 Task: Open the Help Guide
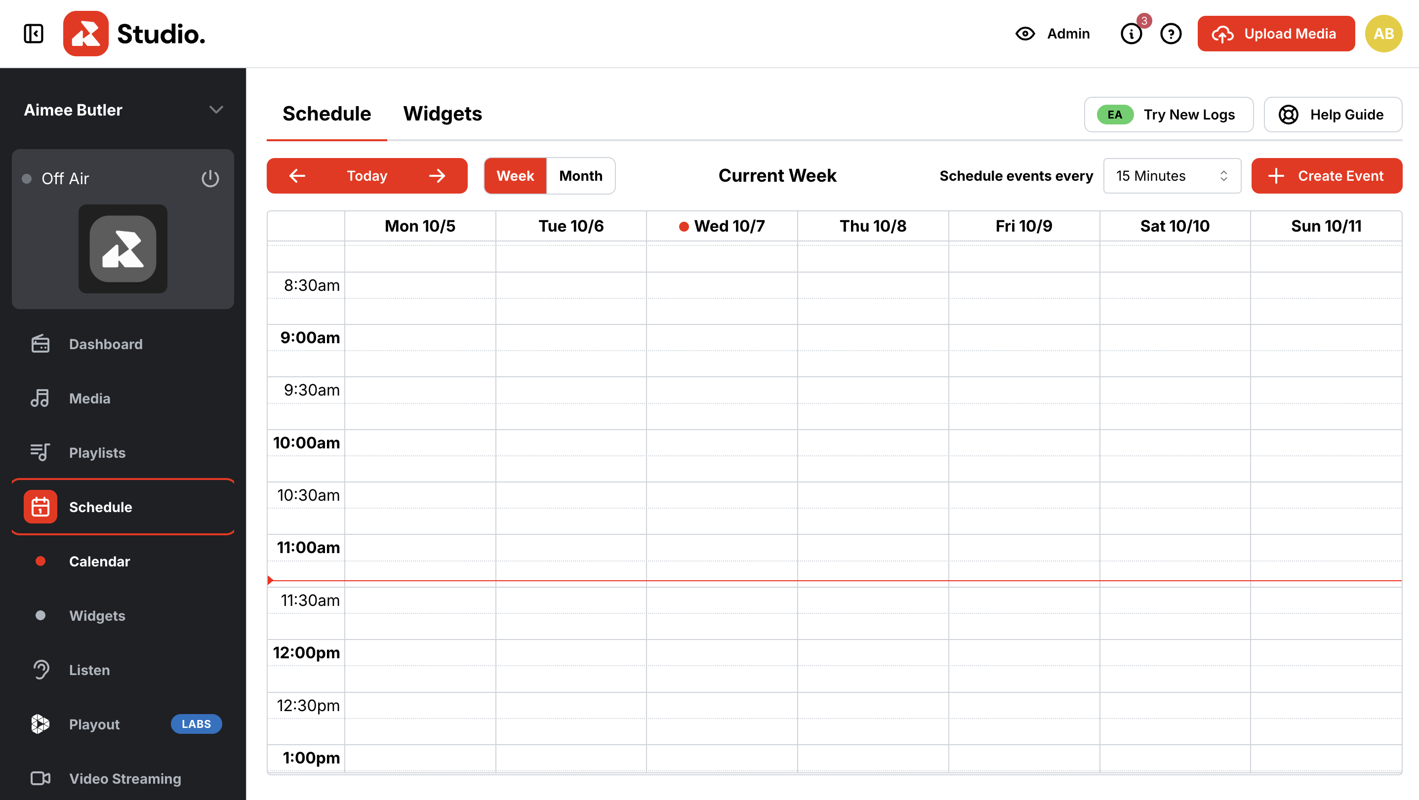[1333, 115]
